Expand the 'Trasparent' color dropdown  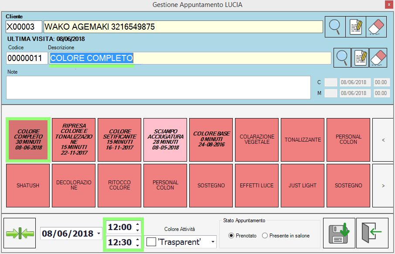click(213, 241)
